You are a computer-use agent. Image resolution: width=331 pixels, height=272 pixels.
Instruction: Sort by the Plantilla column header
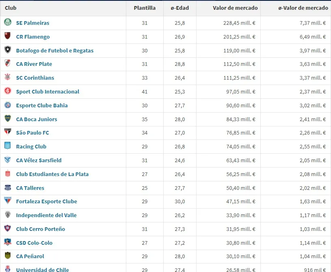point(145,8)
